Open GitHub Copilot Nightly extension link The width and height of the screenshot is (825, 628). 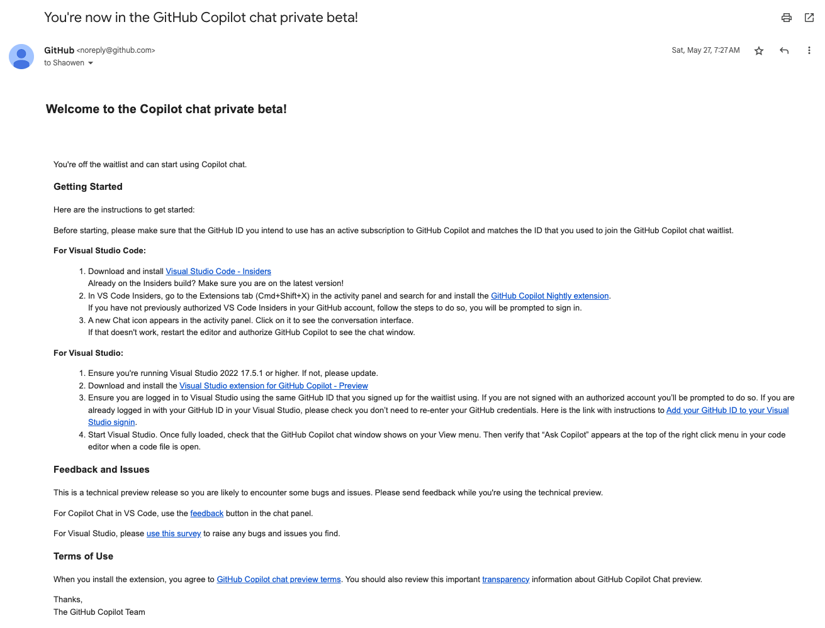click(550, 296)
